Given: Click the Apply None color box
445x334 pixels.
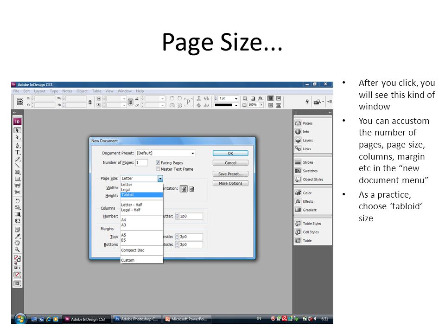Looking at the screenshot, I should (17, 275).
